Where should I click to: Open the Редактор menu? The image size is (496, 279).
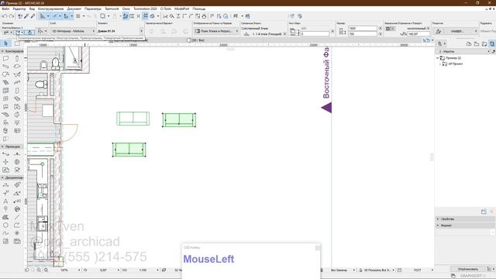19,9
